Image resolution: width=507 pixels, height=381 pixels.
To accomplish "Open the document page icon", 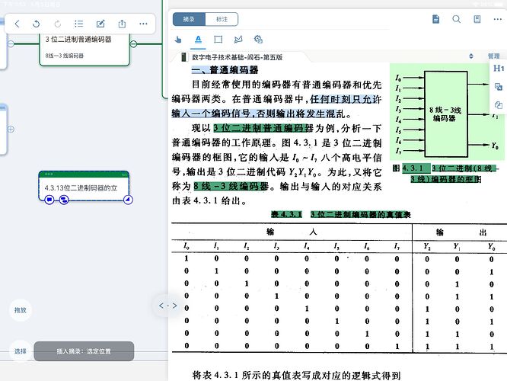I will (x=436, y=19).
